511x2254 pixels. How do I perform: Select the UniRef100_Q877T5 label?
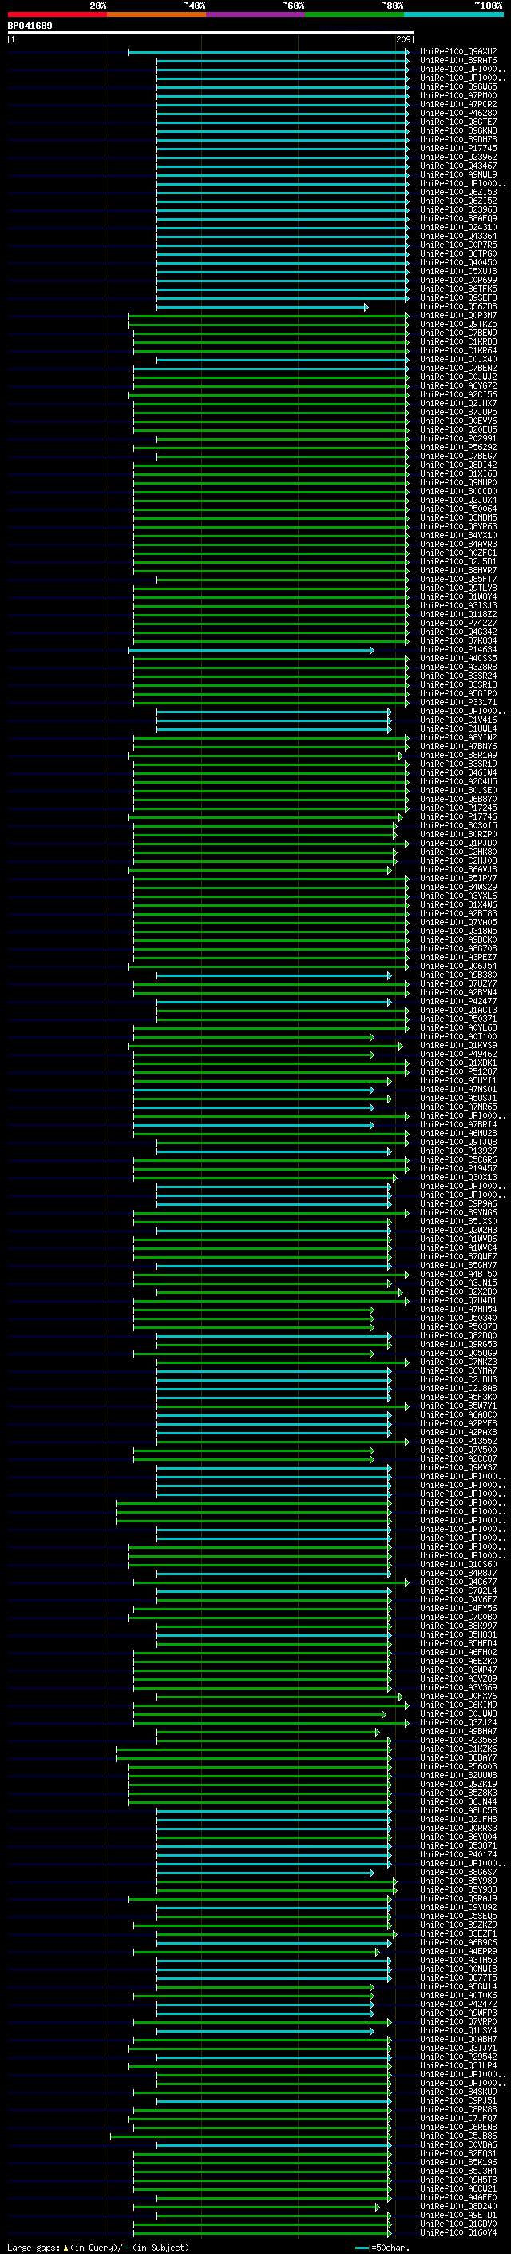pyautogui.click(x=458, y=1977)
